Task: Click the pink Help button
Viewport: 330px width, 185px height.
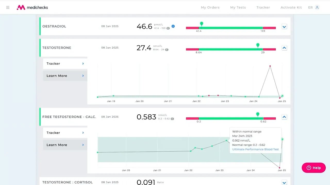Action: pos(314,168)
